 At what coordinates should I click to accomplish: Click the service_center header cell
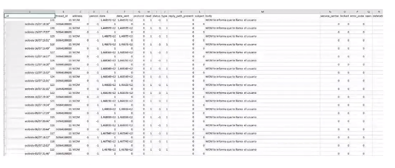(330, 16)
